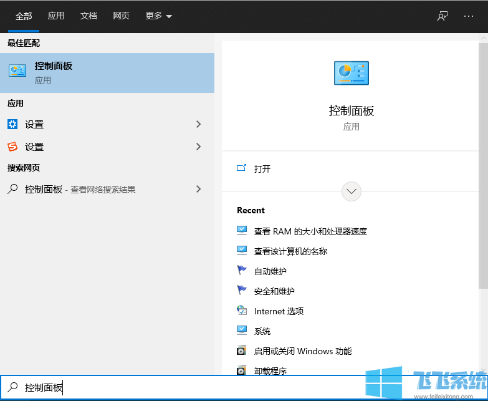Open 查看 RAM 的大小和处理器速度
The height and width of the screenshot is (401, 488).
(310, 231)
